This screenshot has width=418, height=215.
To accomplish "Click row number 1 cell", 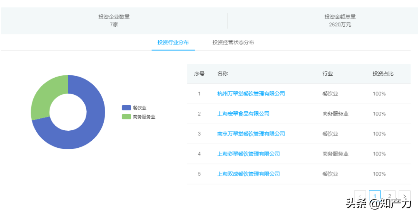I will click(x=199, y=94).
